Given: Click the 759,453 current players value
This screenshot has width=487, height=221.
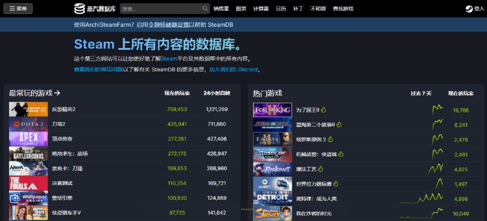Looking at the screenshot, I should 177,109.
